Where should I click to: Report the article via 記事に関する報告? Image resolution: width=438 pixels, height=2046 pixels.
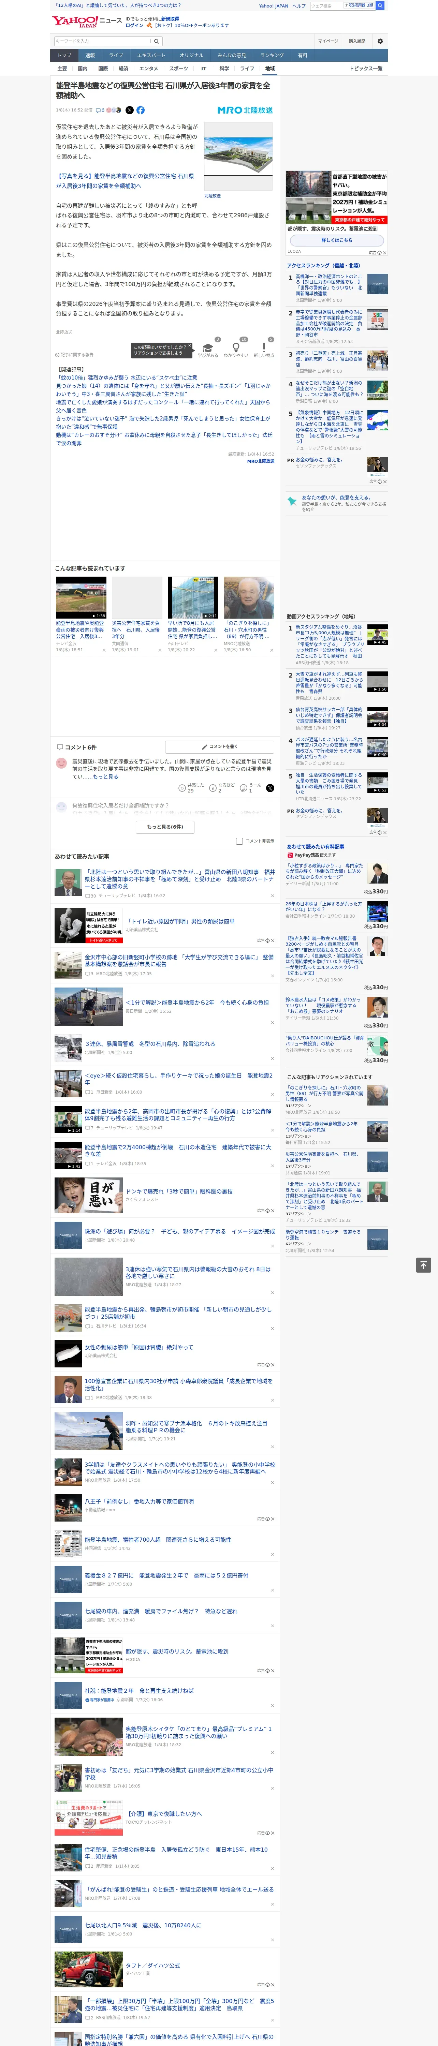(x=75, y=355)
